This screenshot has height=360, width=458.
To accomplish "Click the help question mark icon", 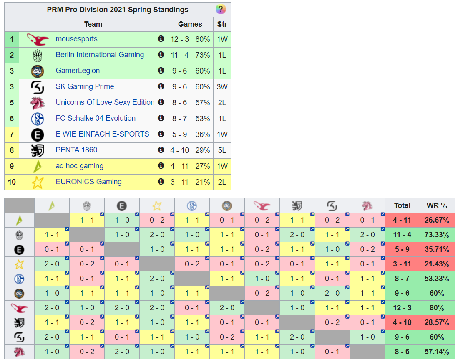I will [221, 9].
